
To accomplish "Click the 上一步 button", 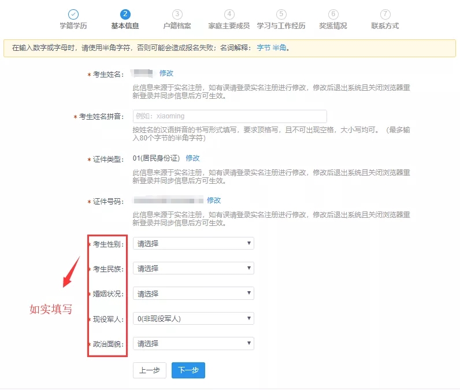I will (150, 370).
